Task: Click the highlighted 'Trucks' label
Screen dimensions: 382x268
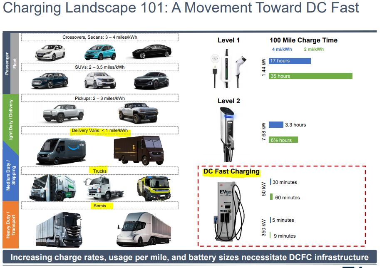Action: (99, 171)
